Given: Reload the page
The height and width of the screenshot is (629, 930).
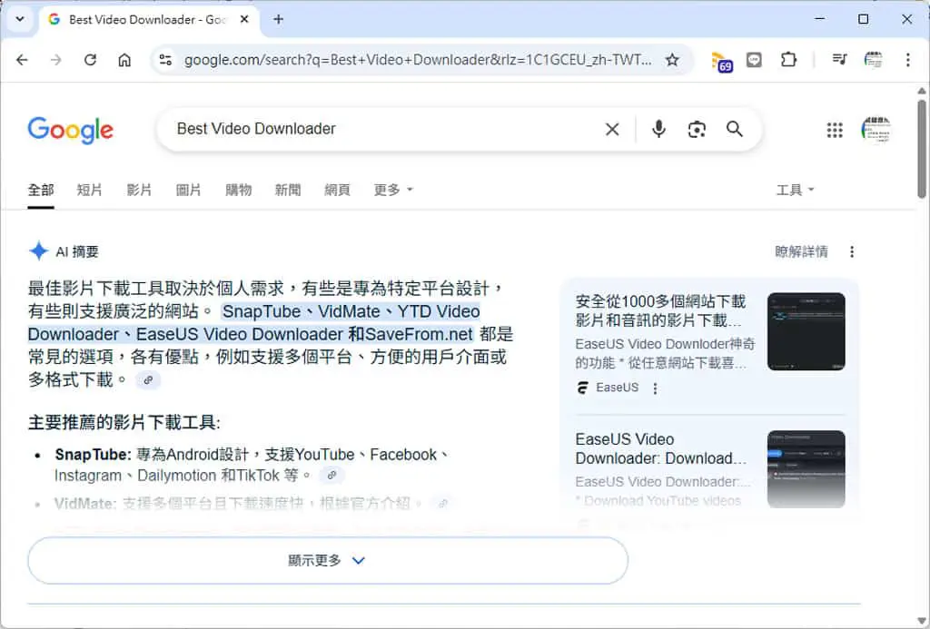Looking at the screenshot, I should [90, 60].
